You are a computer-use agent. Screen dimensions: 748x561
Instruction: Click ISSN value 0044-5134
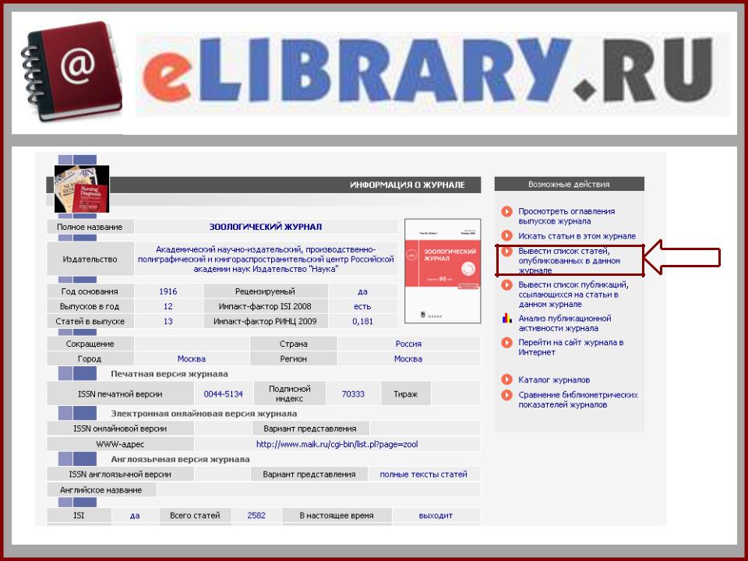pos(224,394)
